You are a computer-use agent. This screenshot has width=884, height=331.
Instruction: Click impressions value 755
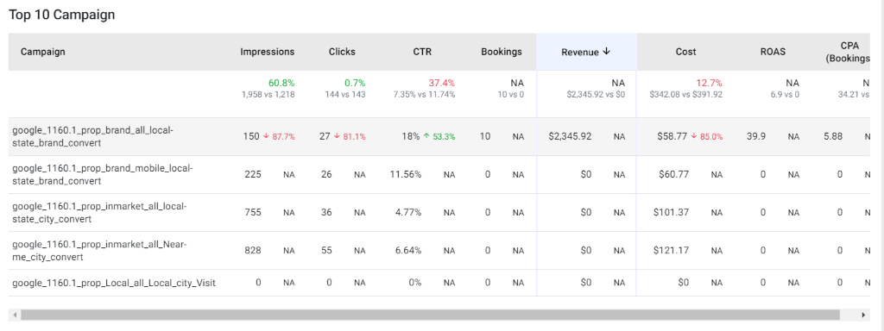tap(253, 213)
